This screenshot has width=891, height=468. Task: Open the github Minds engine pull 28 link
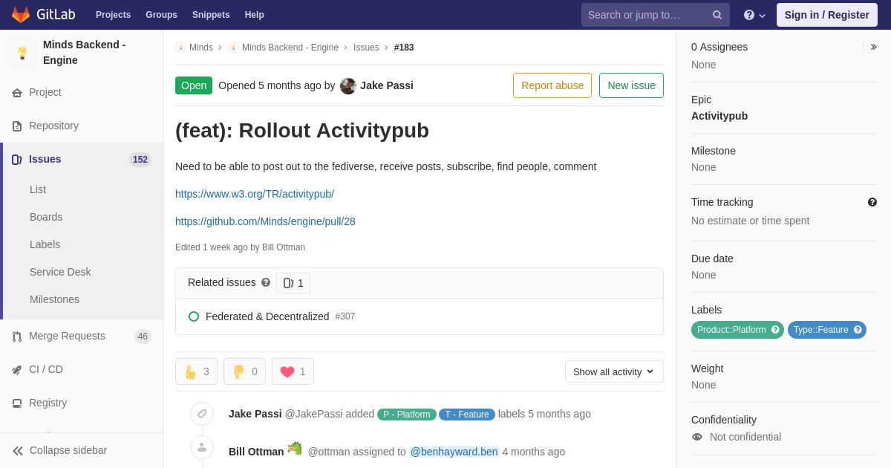pos(265,221)
